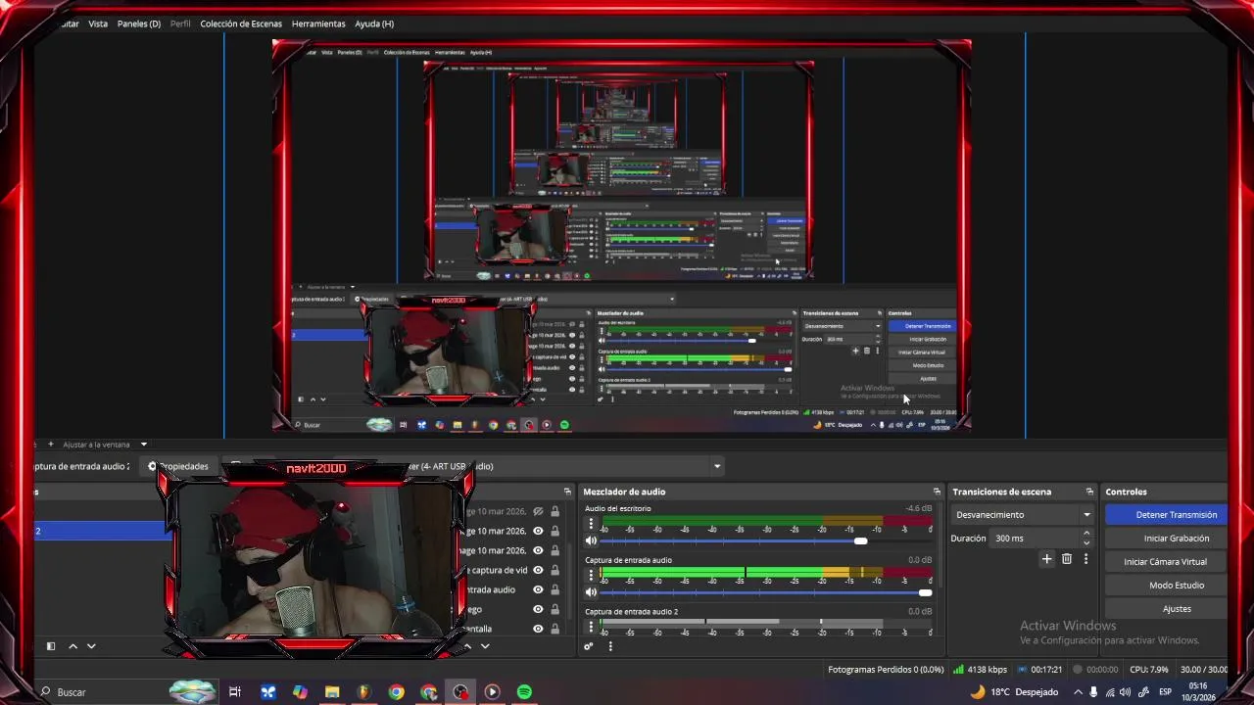This screenshot has height=705, width=1254.
Task: Open the weather widget showing 18°C Despejado
Action: tap(1014, 692)
